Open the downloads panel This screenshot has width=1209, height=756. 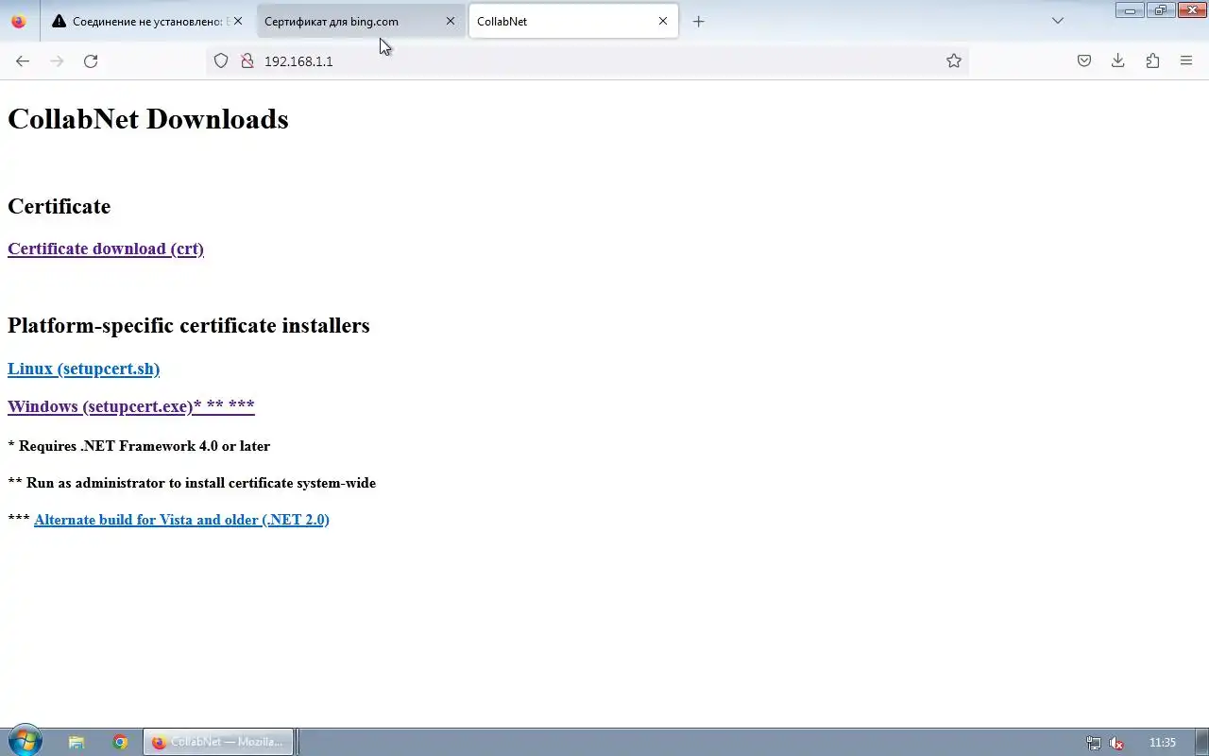point(1118,60)
